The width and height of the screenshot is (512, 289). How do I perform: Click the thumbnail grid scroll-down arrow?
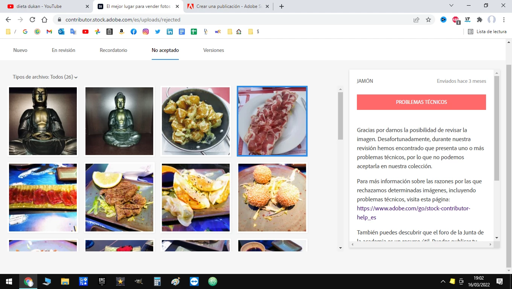click(x=341, y=248)
